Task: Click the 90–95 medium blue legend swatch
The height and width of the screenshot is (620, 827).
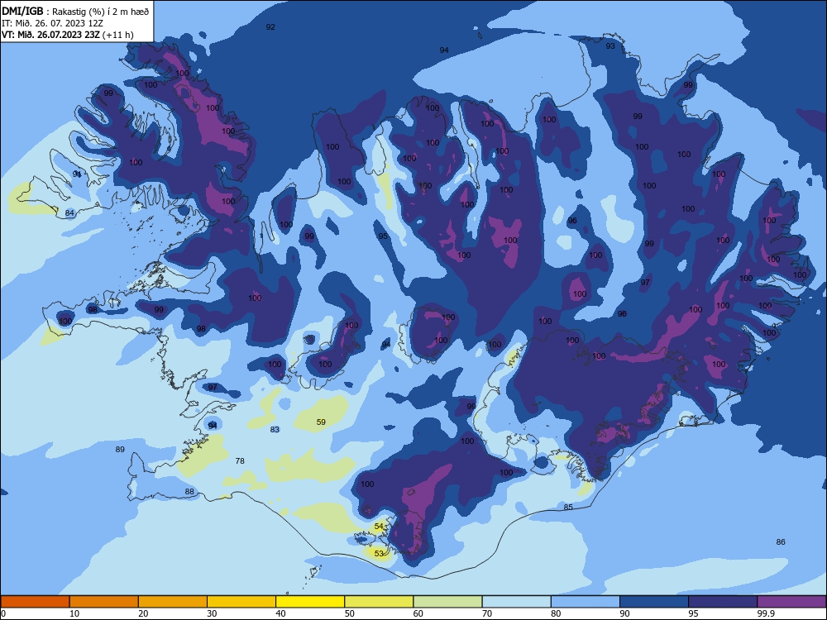Action: point(654,602)
